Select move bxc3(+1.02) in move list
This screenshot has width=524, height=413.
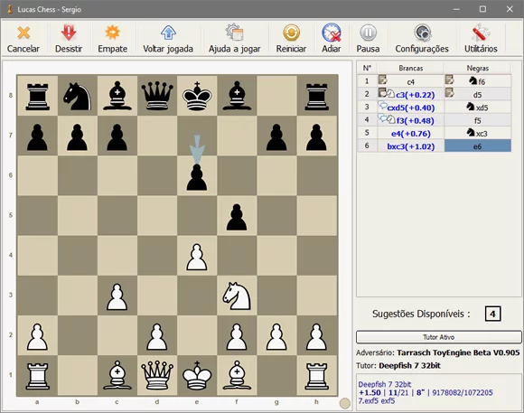(411, 146)
